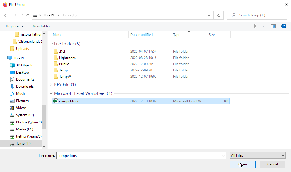Select the Downloads folder in sidebar

[25, 87]
